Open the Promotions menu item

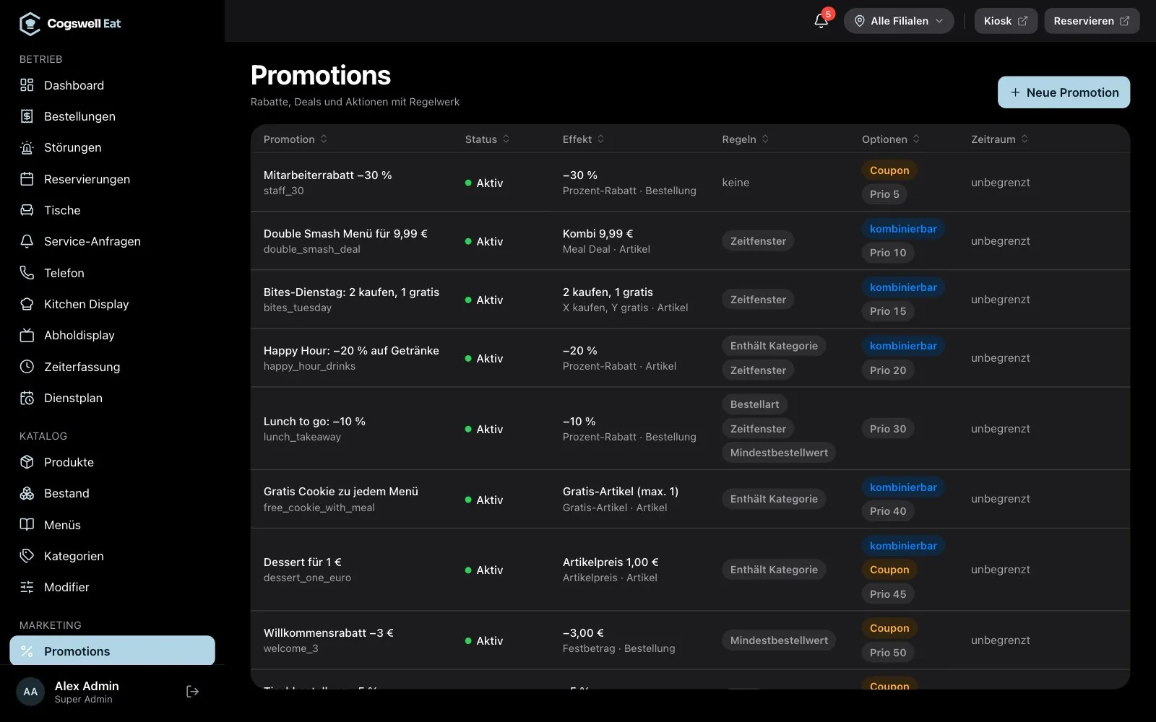112,651
